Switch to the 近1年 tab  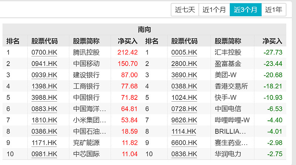274,10
